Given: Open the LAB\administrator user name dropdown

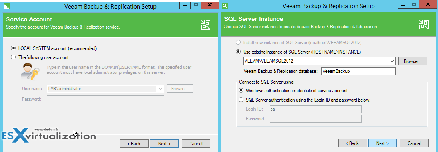Looking at the screenshot, I should pos(161,89).
